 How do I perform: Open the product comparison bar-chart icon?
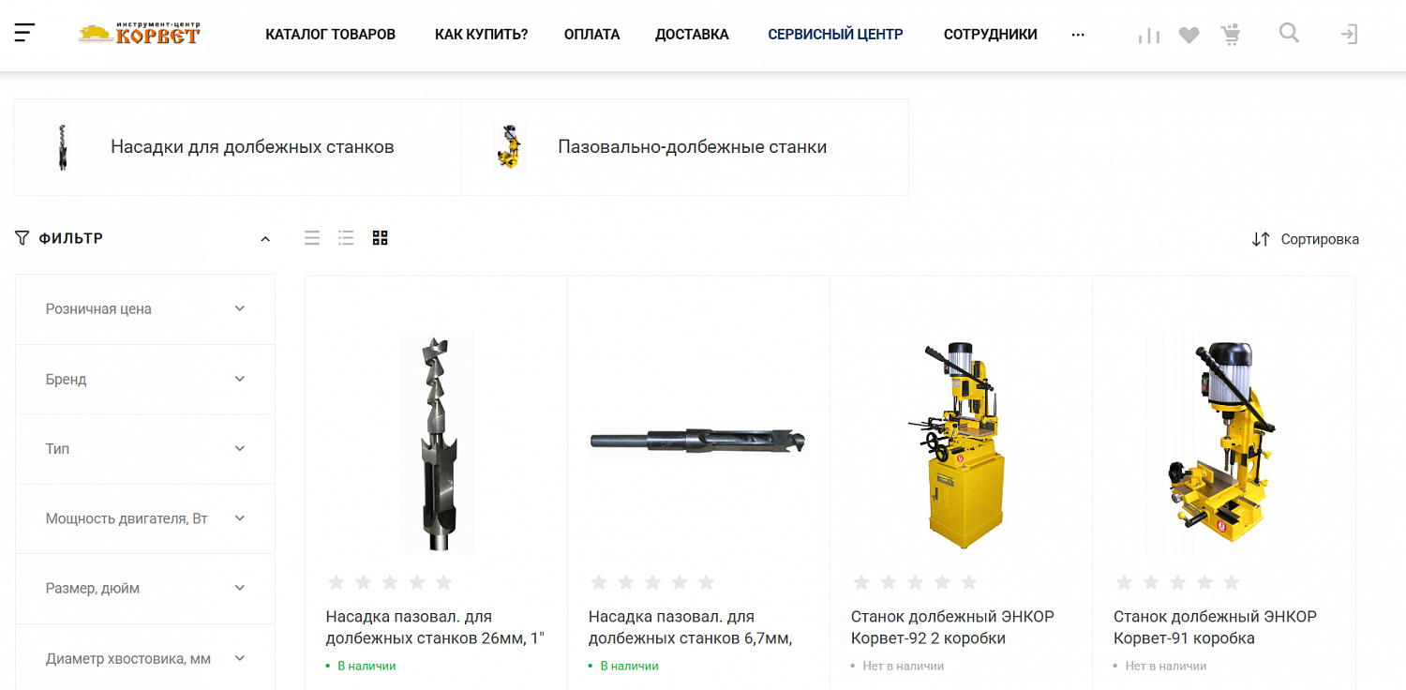(1149, 36)
